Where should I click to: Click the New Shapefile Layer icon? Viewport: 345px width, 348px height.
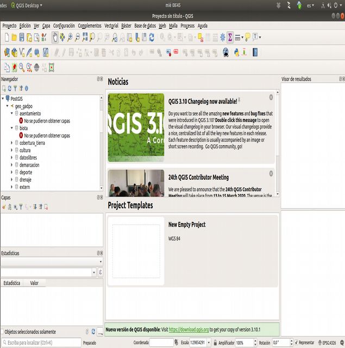click(22, 53)
